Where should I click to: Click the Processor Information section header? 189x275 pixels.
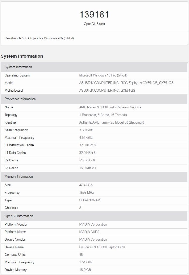click(x=20, y=99)
